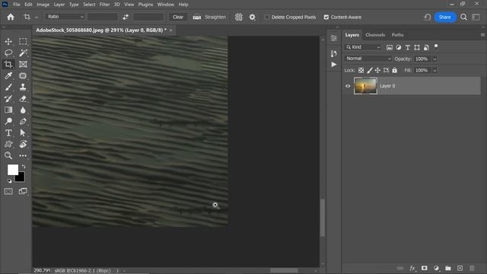Open the layer Kind filter dropdown
The image size is (487, 274).
click(364, 47)
